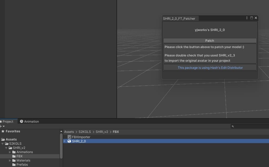Expand the Materials folder arrow
The image size is (269, 167).
point(10,160)
